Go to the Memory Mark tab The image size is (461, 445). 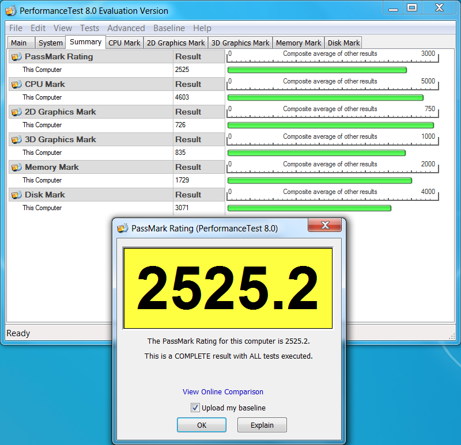[x=298, y=43]
